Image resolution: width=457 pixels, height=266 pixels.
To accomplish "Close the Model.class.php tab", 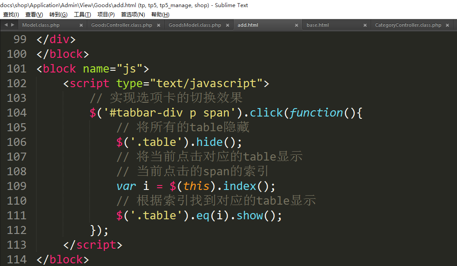I will 81,25.
